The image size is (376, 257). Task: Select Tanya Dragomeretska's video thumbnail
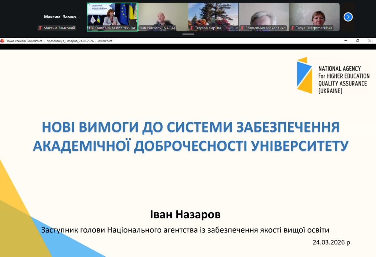[x=314, y=15]
